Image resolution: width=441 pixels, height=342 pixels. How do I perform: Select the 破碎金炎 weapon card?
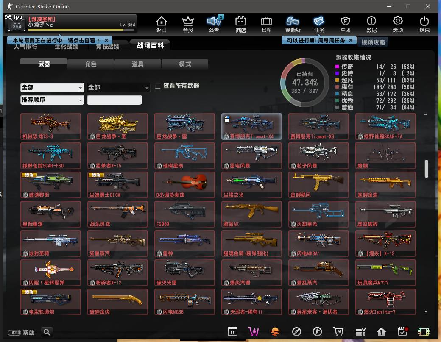[x=117, y=302]
